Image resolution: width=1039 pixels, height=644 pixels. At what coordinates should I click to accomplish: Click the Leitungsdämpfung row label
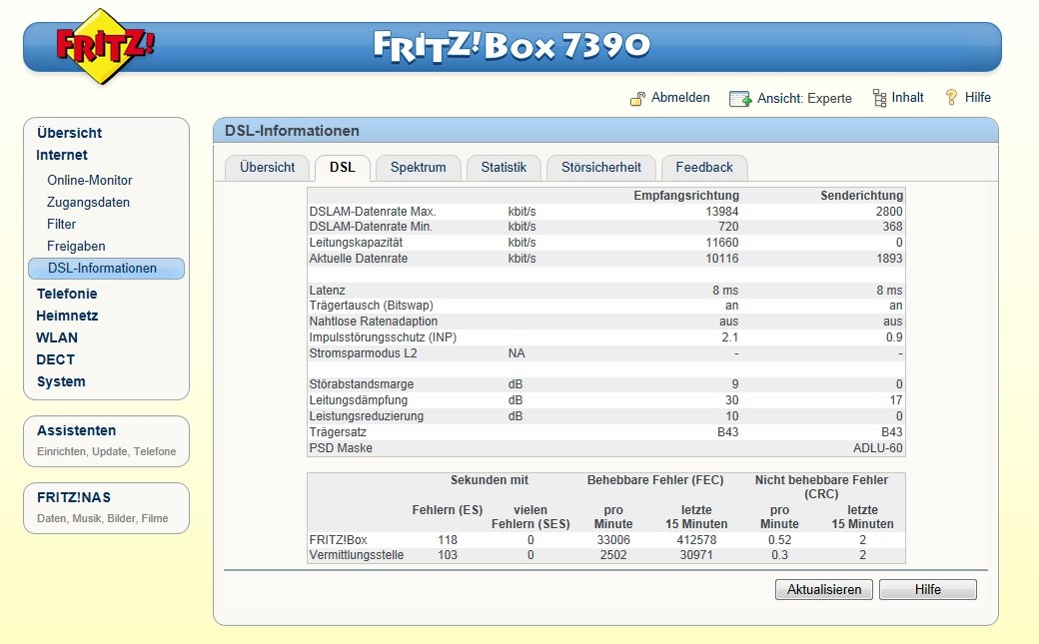[x=358, y=400]
